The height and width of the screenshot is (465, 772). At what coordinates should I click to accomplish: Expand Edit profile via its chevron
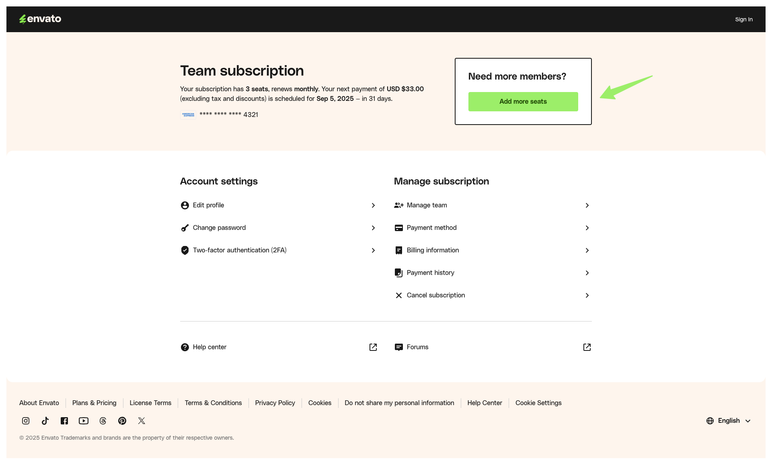tap(373, 205)
